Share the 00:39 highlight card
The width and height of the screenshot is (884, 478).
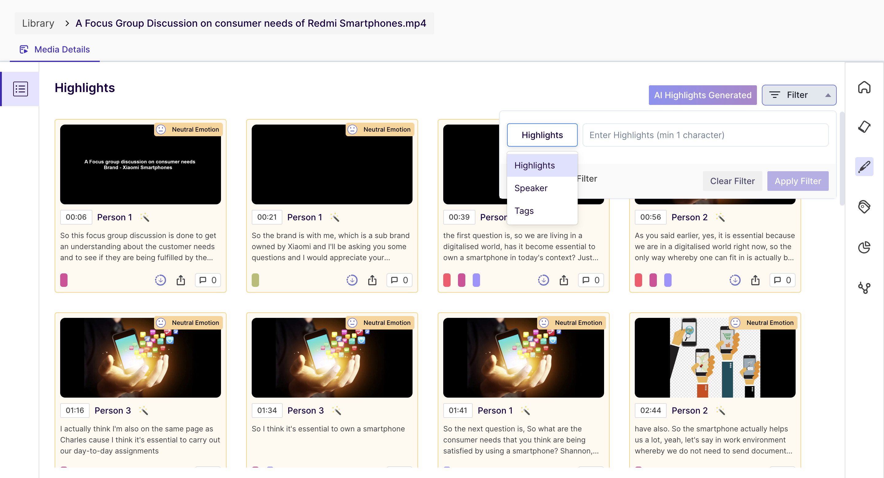tap(564, 280)
